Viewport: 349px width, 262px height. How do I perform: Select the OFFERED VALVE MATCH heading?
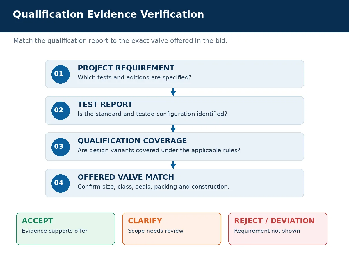[x=126, y=177]
